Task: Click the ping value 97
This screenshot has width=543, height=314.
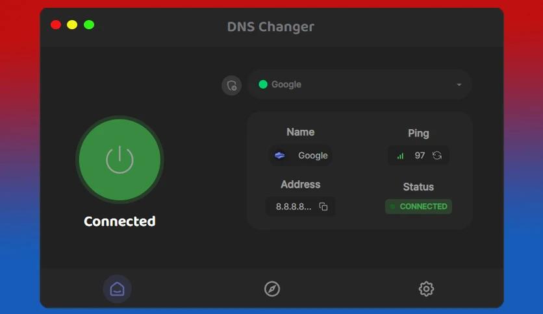Action: 420,156
